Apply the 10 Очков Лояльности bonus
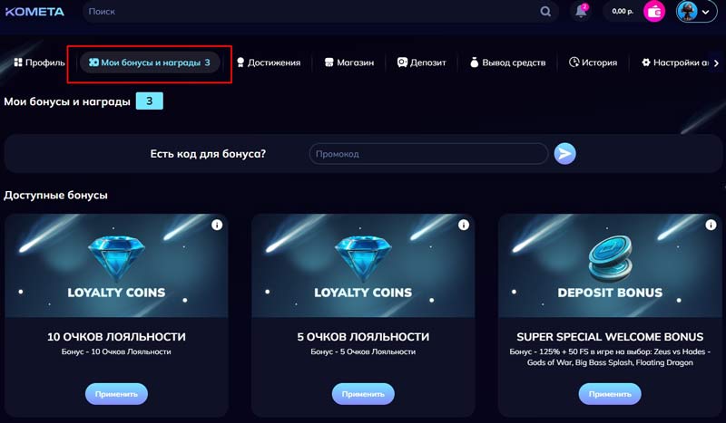The height and width of the screenshot is (423, 726). pos(116,394)
